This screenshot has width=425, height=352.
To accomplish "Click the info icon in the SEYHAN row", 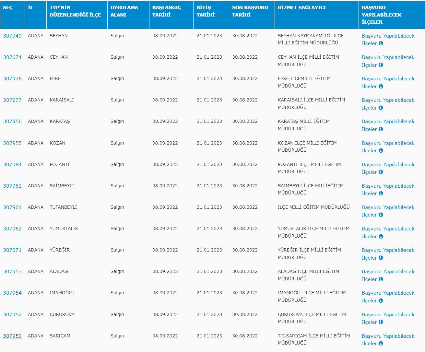I will pos(381,43).
